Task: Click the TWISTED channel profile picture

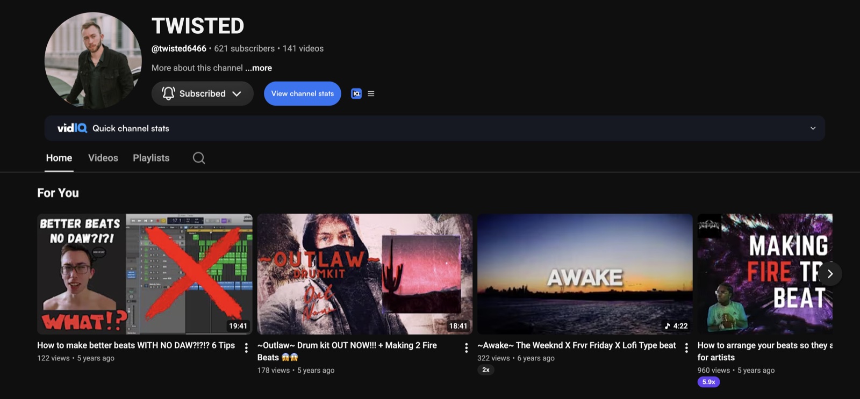Action: coord(93,61)
